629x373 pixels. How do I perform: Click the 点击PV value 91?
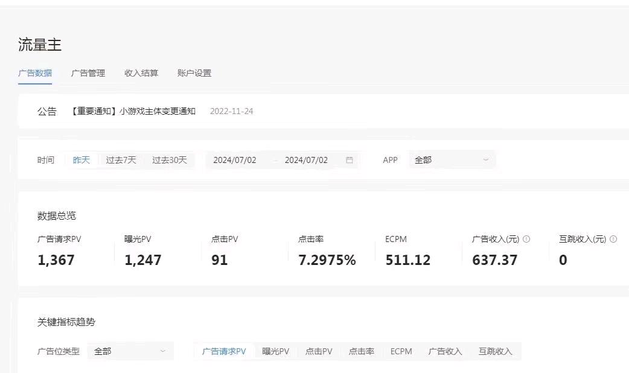point(220,260)
